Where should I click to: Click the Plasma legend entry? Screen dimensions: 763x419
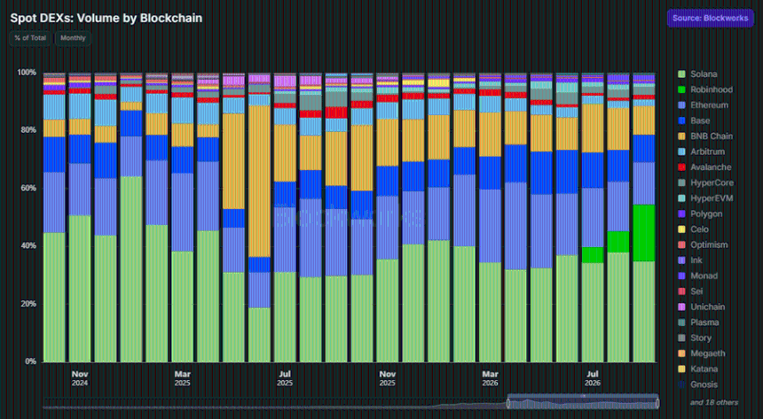(x=699, y=322)
